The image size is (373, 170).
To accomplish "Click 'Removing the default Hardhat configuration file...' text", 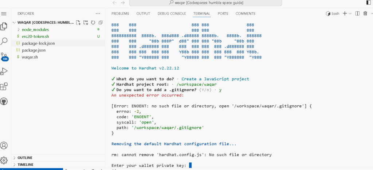I will [174, 144].
